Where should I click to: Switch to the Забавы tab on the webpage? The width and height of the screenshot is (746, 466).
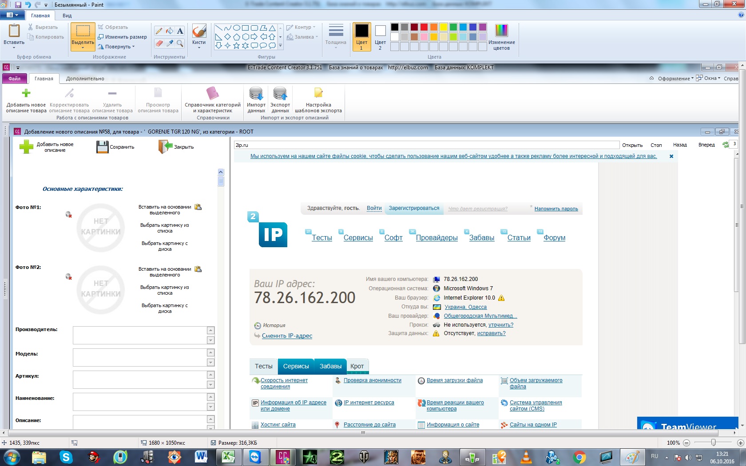tap(331, 366)
